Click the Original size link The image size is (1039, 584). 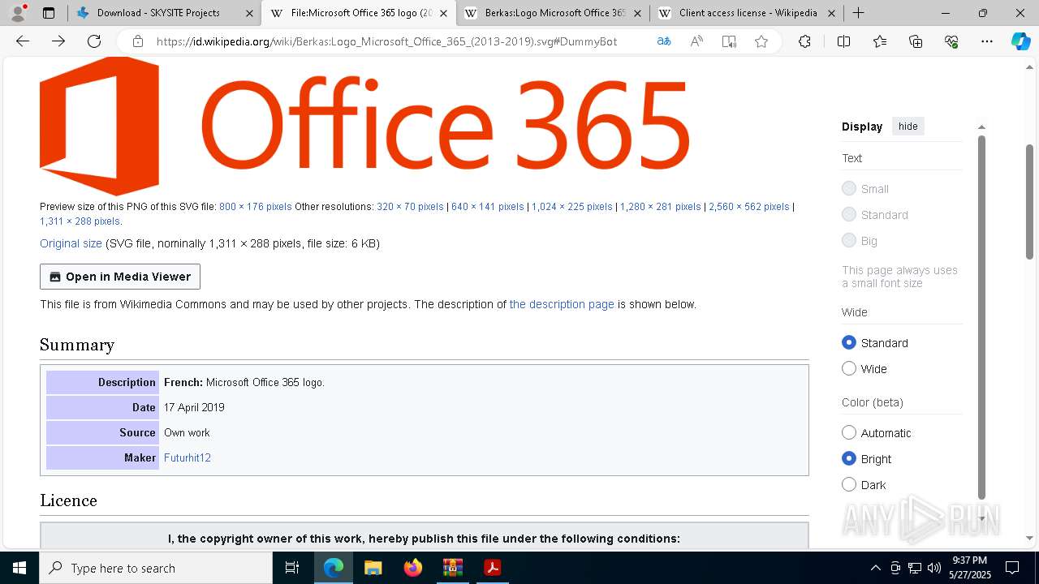tap(71, 243)
